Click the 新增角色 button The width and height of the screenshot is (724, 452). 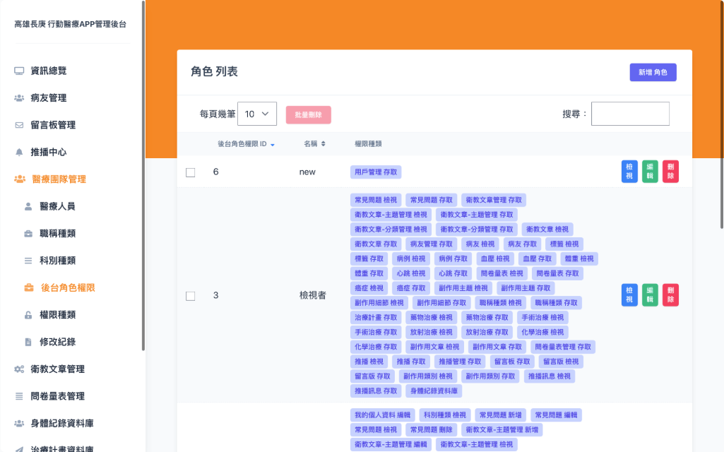(x=653, y=73)
